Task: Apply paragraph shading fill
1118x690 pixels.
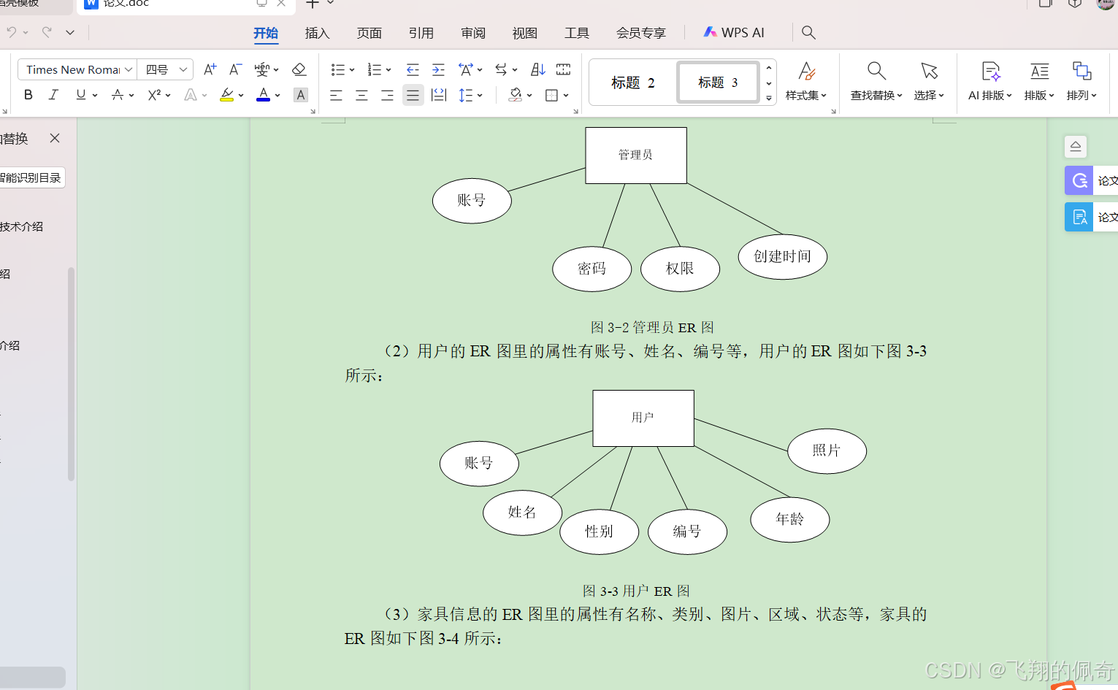Action: tap(516, 95)
